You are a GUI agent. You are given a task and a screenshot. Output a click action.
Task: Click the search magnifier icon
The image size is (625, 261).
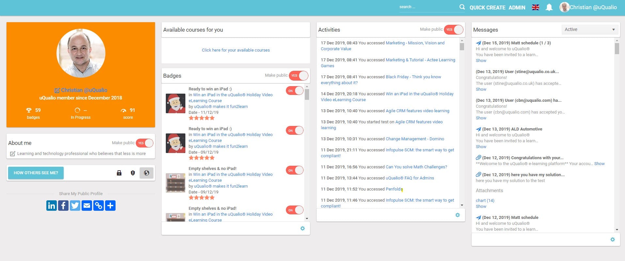tap(462, 7)
